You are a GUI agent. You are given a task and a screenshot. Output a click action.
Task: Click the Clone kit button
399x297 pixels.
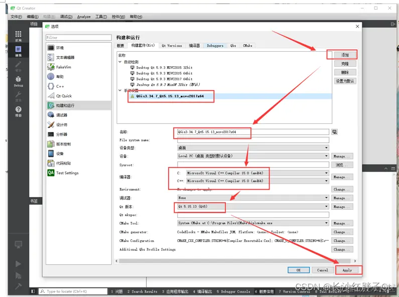click(345, 64)
